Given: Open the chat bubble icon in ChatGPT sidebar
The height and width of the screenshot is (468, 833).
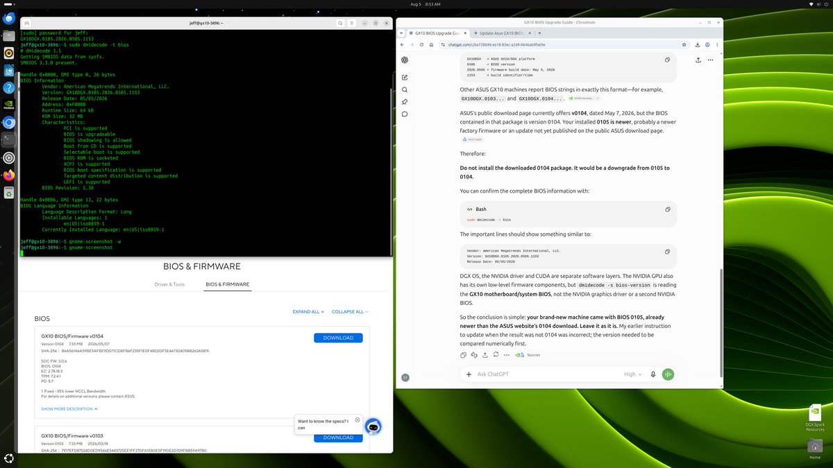Looking at the screenshot, I should [x=405, y=114].
